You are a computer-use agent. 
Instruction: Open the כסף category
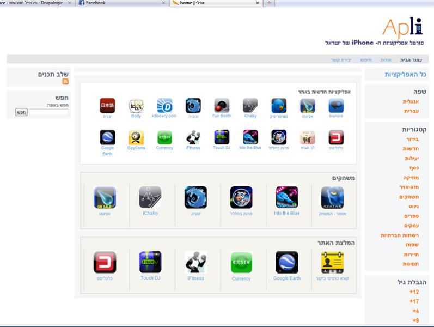click(414, 168)
